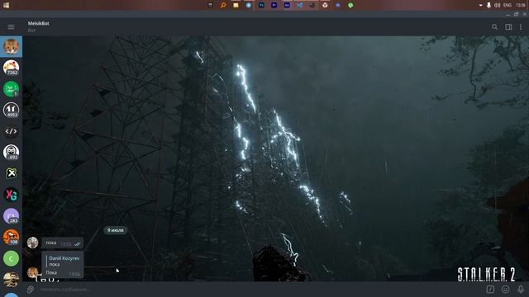Open the chat with 4953 unread
Screen dimensions: 529x297
11,110
